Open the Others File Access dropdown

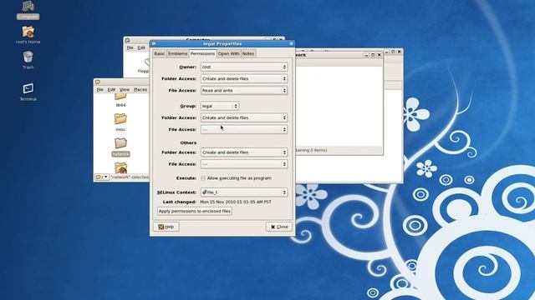pyautogui.click(x=244, y=164)
